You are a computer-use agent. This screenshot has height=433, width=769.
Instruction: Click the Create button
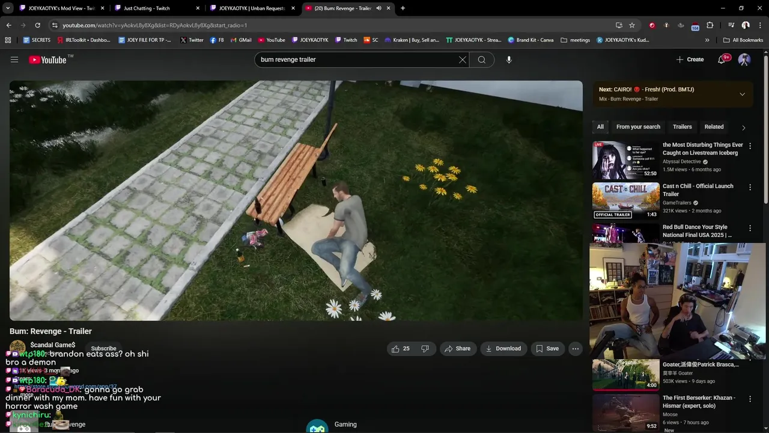[x=690, y=60]
